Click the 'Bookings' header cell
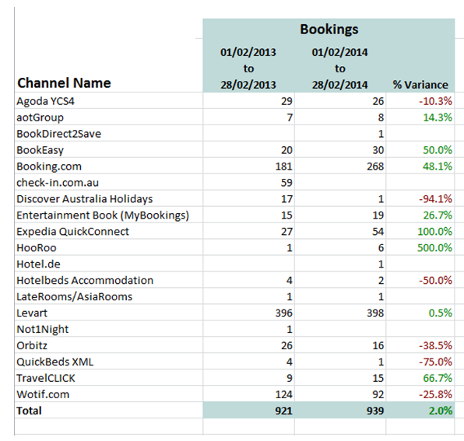The width and height of the screenshot is (464, 441). click(x=329, y=29)
